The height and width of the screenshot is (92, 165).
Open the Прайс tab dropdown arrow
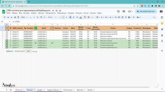(x=94, y=90)
